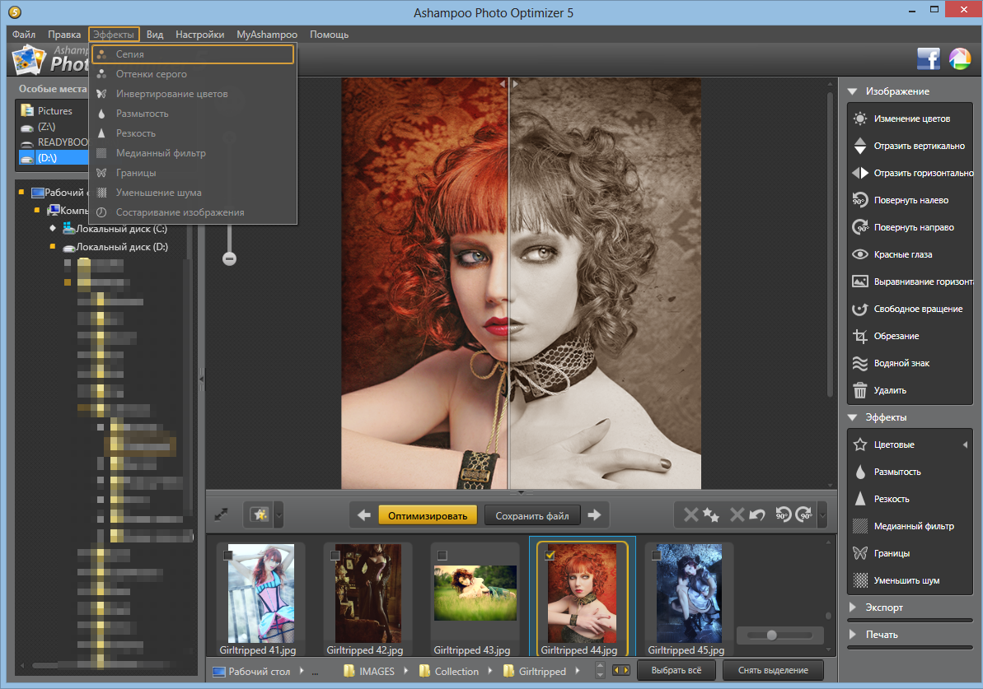Uncheck the Girltripped 44.jpg checkbox
The height and width of the screenshot is (689, 983).
pyautogui.click(x=550, y=556)
